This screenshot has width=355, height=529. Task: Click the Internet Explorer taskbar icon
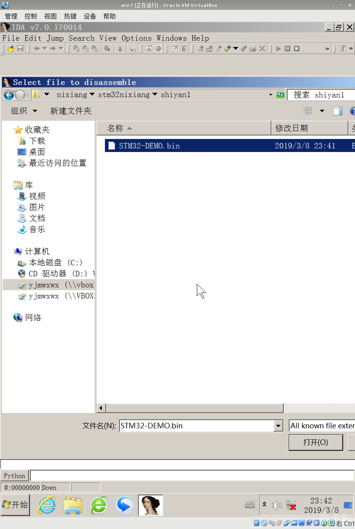(47, 505)
